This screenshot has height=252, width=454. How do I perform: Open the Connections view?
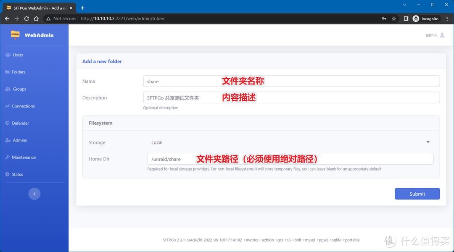[23, 106]
